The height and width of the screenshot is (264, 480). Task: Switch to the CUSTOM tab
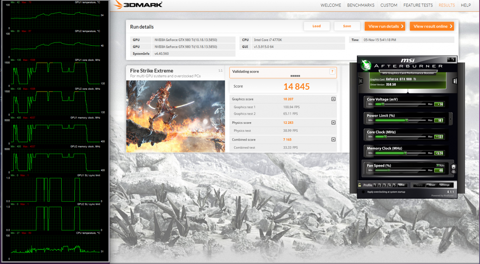click(389, 5)
